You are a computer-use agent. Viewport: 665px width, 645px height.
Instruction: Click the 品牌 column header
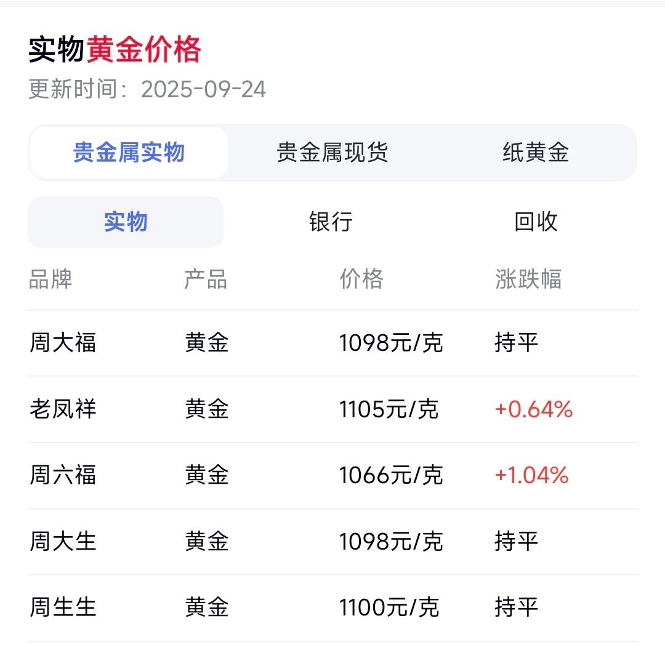click(50, 279)
